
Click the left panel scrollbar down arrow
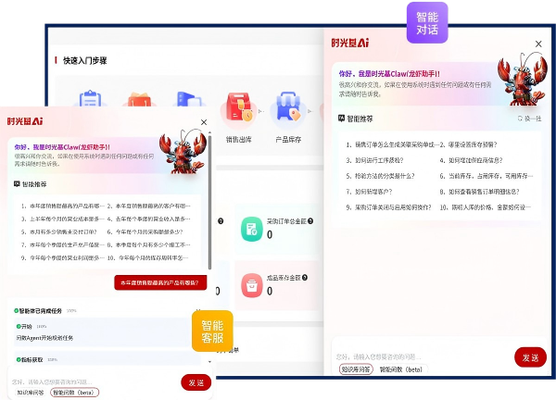tap(209, 362)
